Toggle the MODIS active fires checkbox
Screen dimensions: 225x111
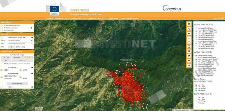1,70
